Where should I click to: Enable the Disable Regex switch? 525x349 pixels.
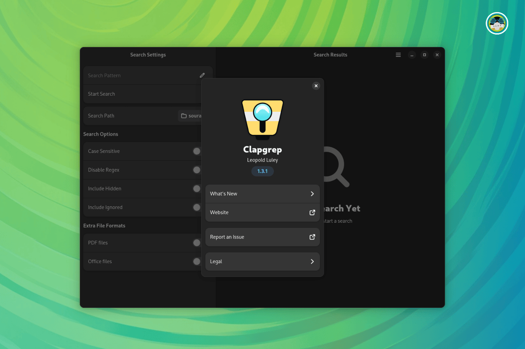tap(197, 170)
